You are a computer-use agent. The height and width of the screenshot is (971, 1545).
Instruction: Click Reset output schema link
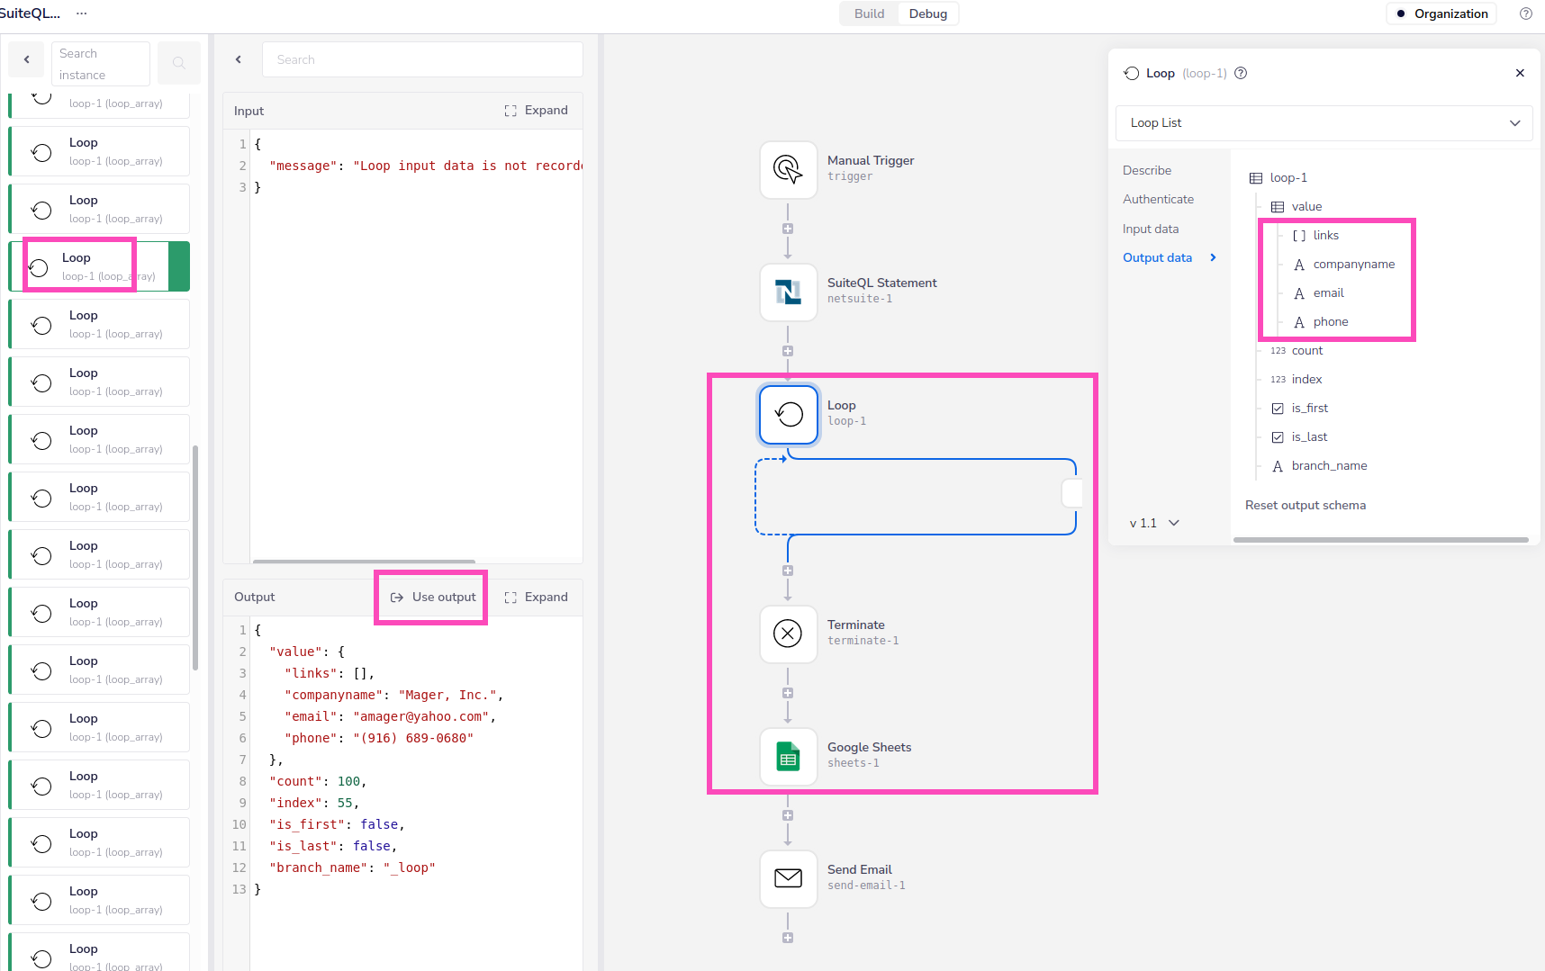tap(1305, 506)
